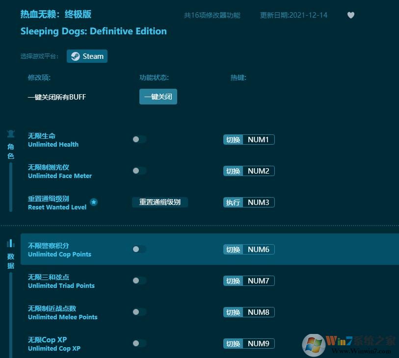
Task: Click 切换 label for Unlimited Health hotkey
Action: [x=233, y=140]
